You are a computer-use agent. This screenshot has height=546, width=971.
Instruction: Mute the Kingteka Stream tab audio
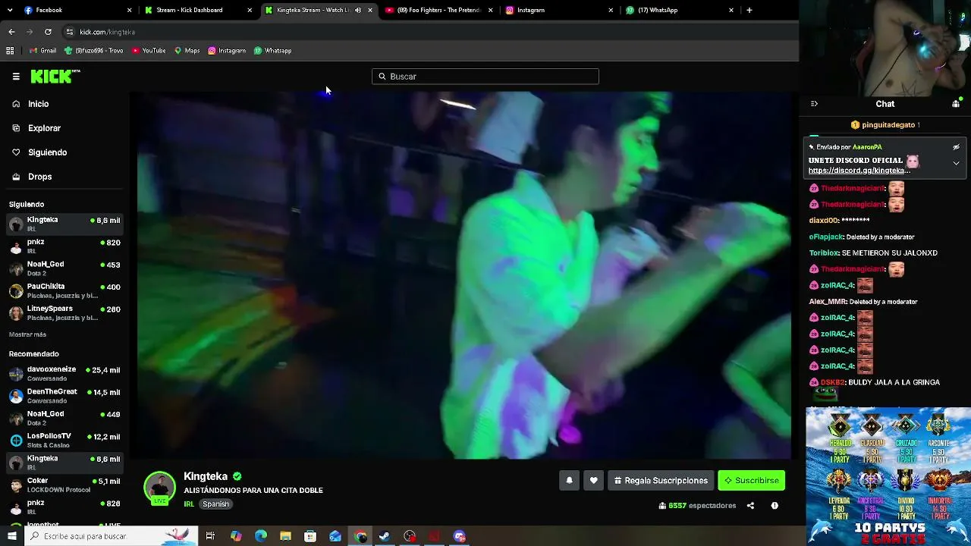pyautogui.click(x=358, y=10)
